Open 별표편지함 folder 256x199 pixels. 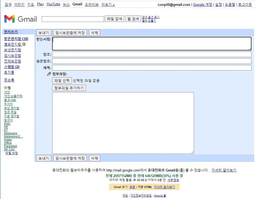(13, 44)
